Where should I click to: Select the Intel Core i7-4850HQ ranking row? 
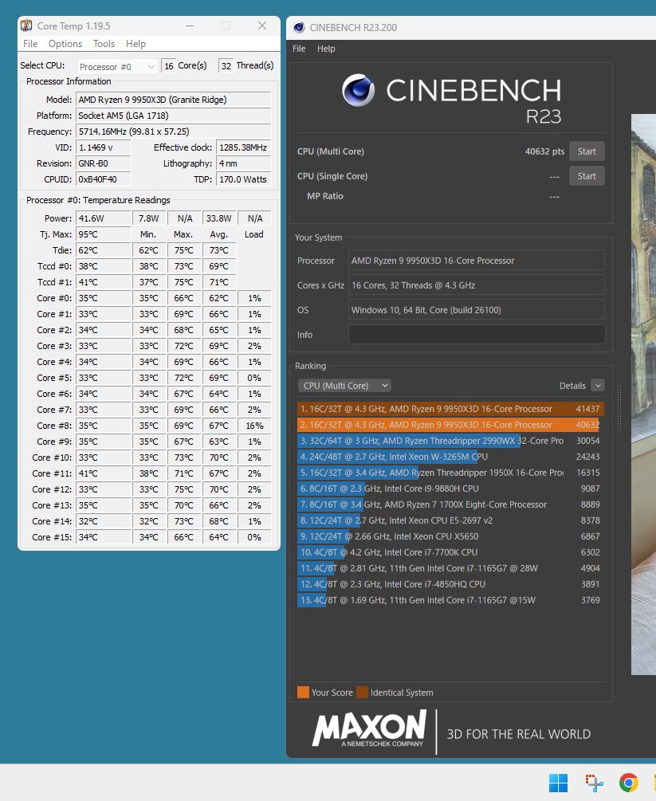(x=450, y=584)
